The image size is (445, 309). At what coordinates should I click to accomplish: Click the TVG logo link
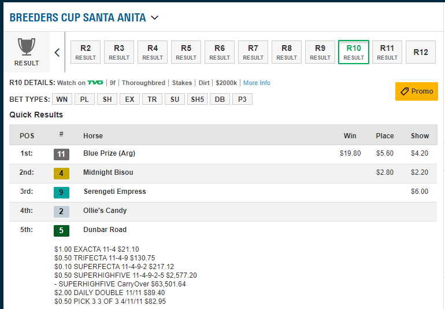(x=95, y=82)
